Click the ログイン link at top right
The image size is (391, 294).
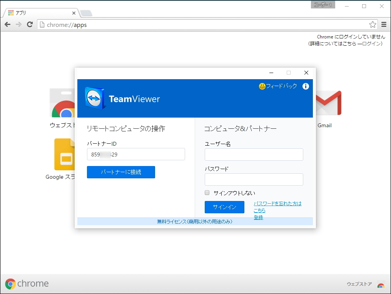(372, 43)
